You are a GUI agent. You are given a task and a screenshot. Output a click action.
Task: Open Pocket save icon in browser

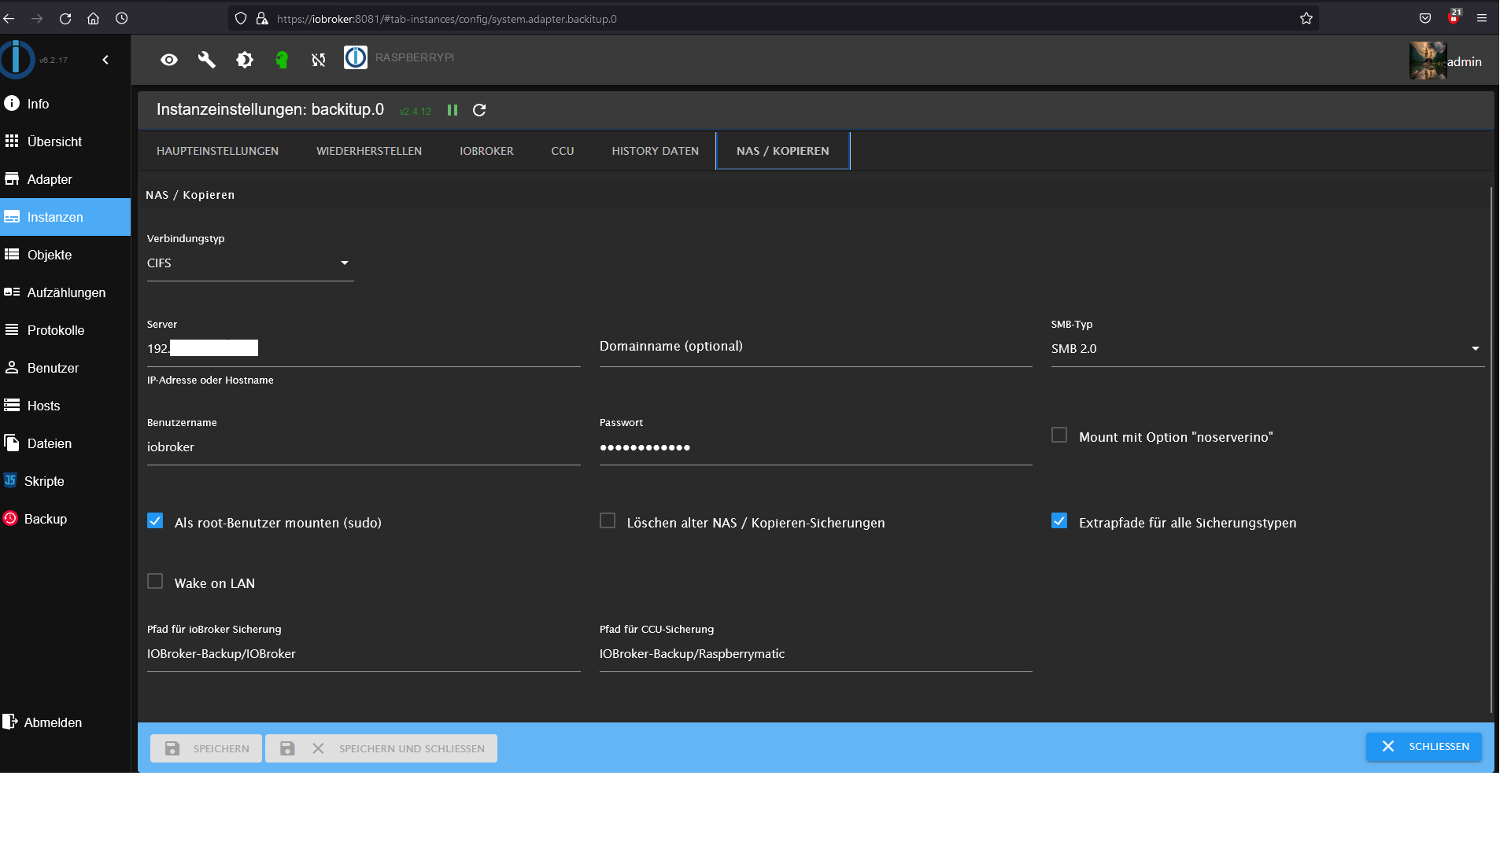pos(1425,18)
